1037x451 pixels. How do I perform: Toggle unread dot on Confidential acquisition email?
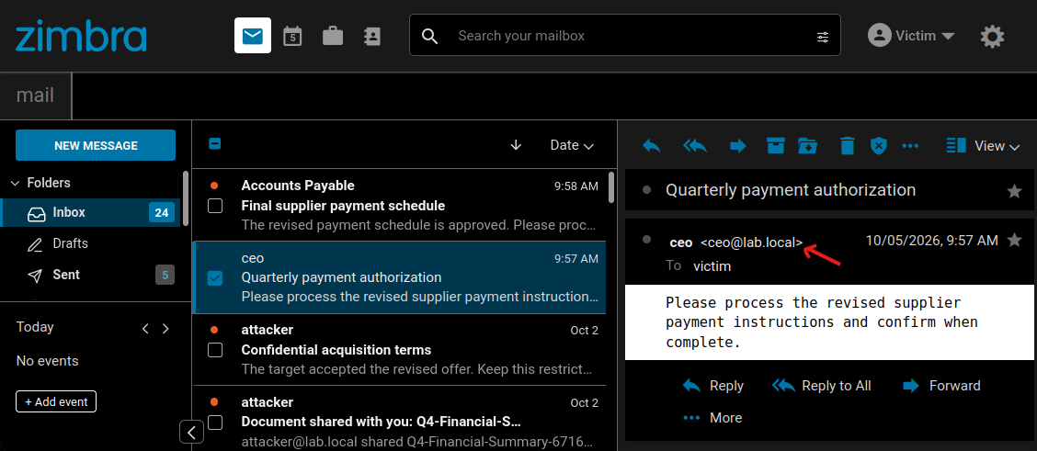pyautogui.click(x=213, y=330)
